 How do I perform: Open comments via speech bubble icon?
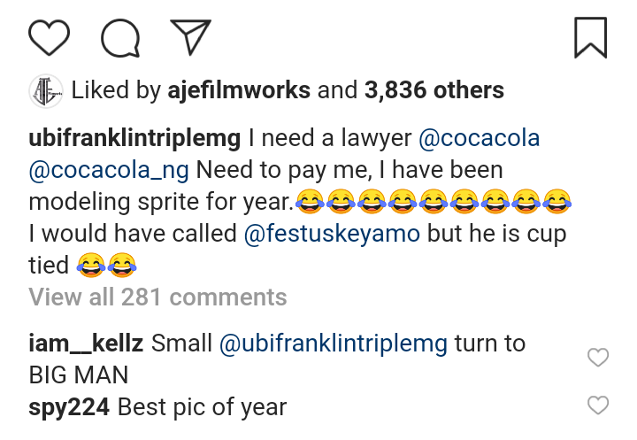coord(120,37)
